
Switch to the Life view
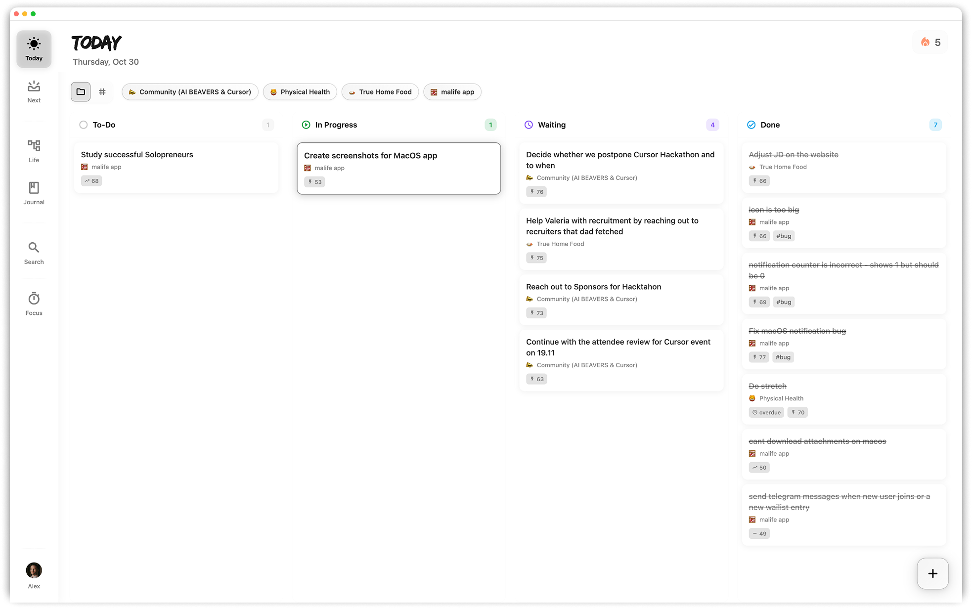[x=34, y=146]
